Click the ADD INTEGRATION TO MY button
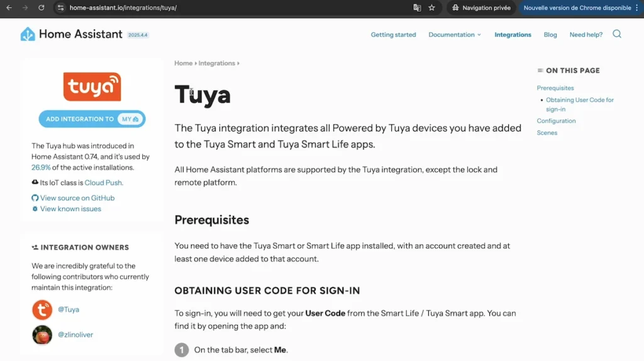 click(92, 119)
